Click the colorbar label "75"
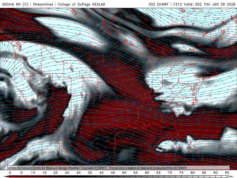 [x=181, y=173]
